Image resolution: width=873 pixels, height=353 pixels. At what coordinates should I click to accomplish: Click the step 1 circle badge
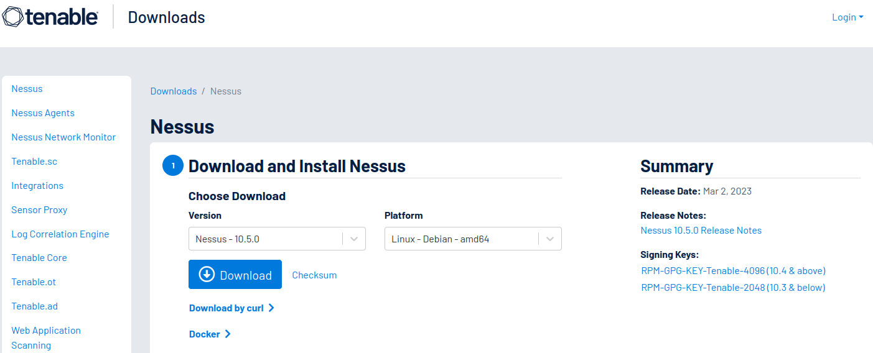tap(173, 166)
